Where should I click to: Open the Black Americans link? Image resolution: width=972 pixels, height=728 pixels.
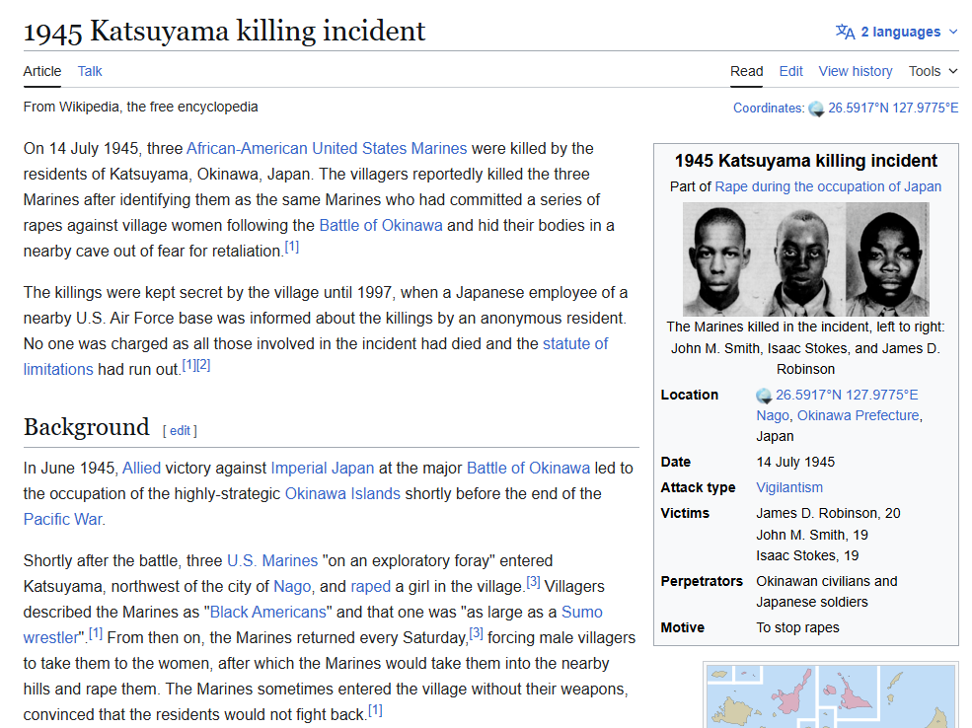[x=267, y=613]
